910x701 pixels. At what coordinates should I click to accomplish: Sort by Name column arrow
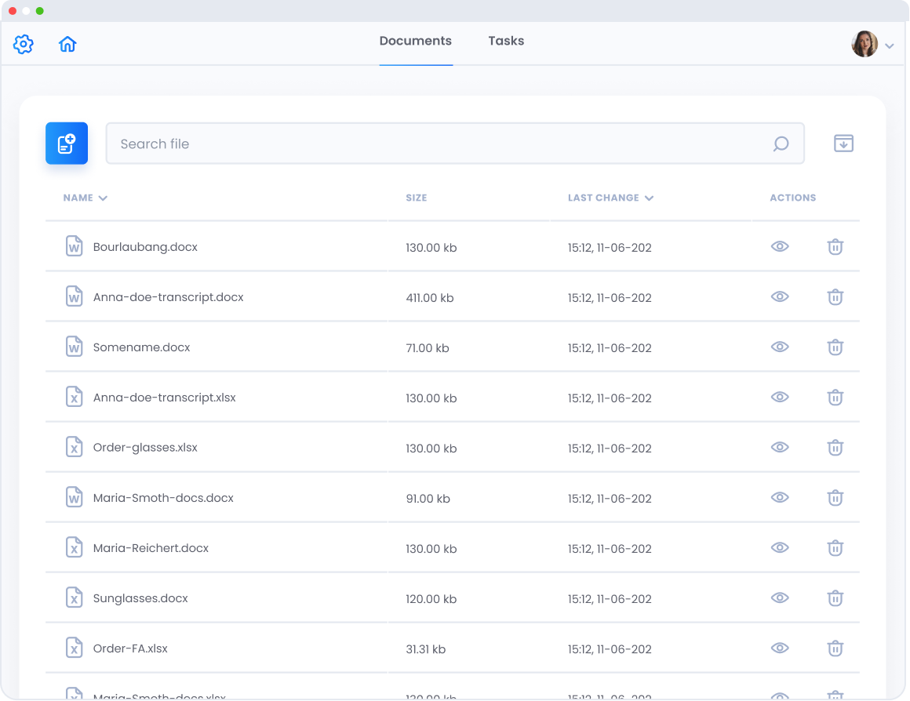coord(103,198)
